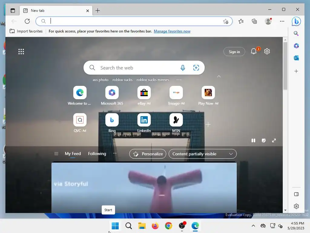Pause the background video
Screen dimensions: 310x233
[253, 140]
